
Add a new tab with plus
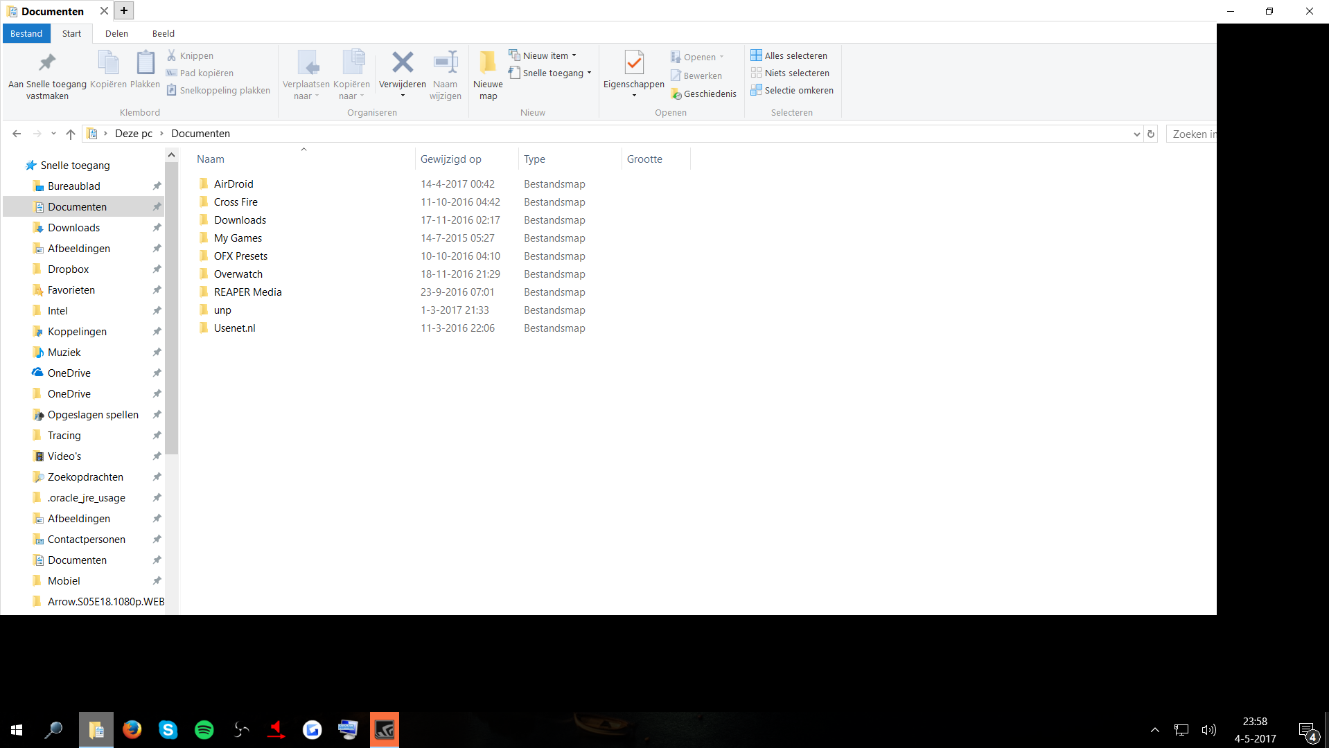[x=124, y=10]
